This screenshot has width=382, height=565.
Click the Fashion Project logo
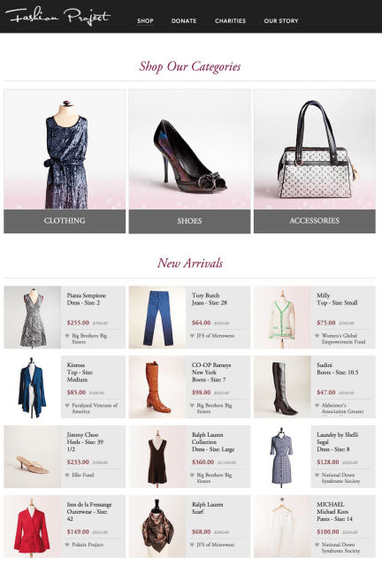coord(58,17)
